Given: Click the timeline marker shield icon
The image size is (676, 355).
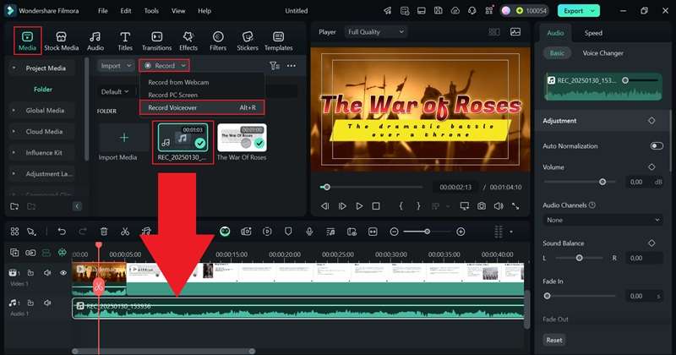Looking at the screenshot, I should [x=288, y=232].
